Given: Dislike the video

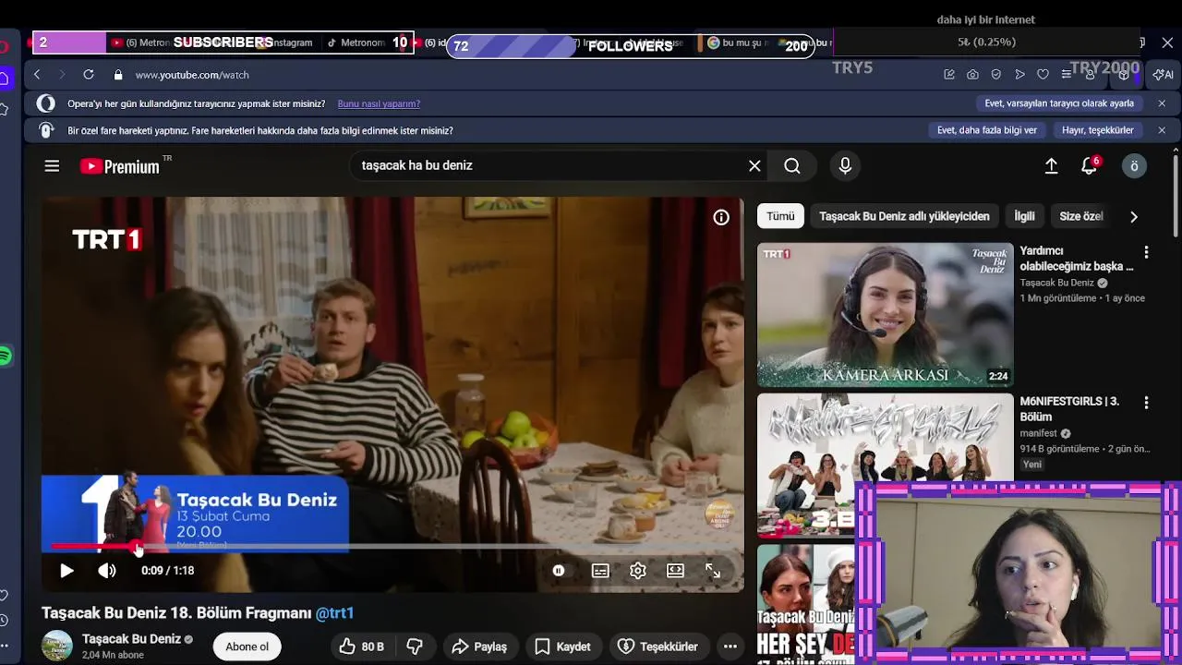Looking at the screenshot, I should point(415,647).
